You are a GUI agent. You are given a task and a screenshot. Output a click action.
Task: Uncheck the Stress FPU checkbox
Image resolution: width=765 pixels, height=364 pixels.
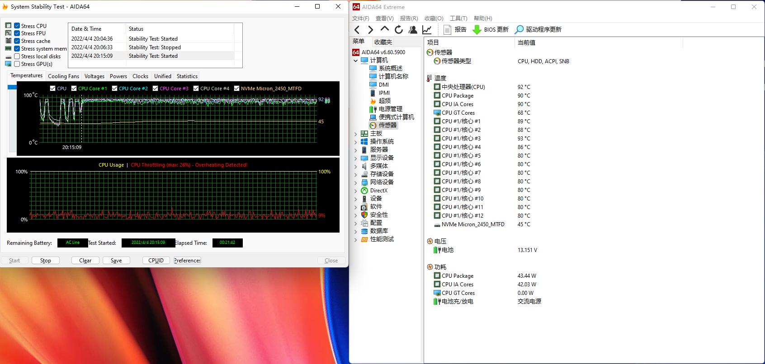pos(17,33)
